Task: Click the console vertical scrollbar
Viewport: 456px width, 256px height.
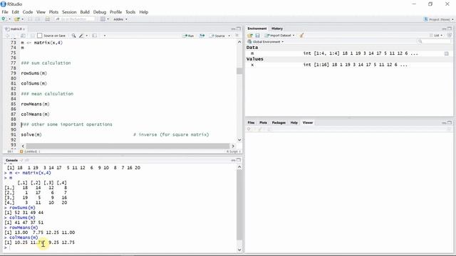Action: (239, 205)
